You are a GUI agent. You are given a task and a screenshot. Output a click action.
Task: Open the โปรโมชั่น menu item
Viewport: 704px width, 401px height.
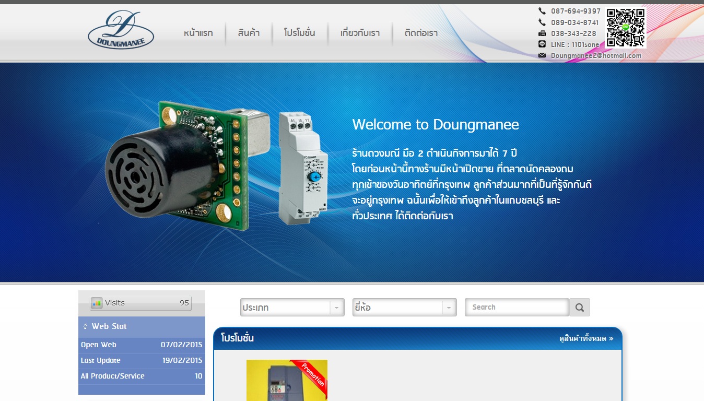tap(300, 33)
